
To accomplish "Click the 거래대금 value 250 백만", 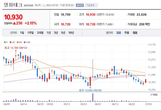I will (144, 24).
